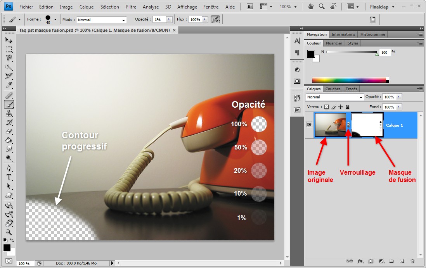Add a layer mask button
This screenshot has width=426, height=268.
370,261
